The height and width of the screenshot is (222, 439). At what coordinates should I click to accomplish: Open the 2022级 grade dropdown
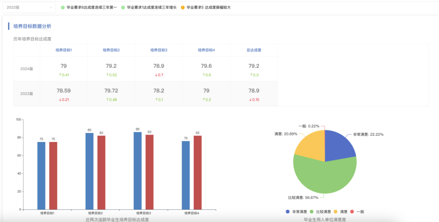click(x=28, y=7)
